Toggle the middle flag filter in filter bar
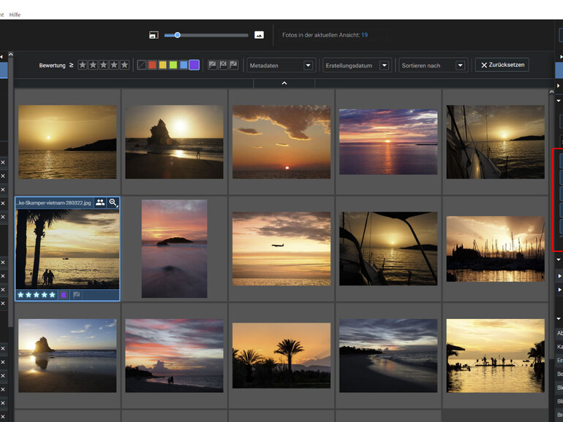The image size is (563, 422). click(223, 65)
